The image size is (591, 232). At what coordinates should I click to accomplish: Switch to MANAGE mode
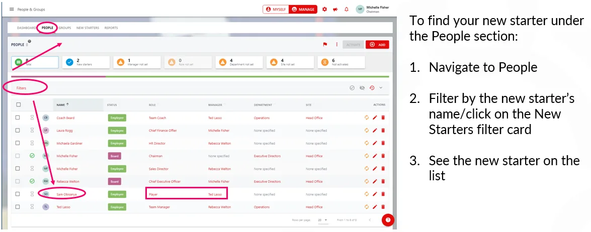pyautogui.click(x=303, y=10)
